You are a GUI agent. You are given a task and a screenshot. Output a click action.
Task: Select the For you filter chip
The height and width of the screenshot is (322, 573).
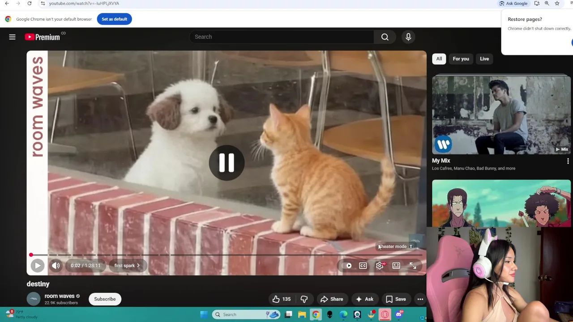pyautogui.click(x=461, y=59)
